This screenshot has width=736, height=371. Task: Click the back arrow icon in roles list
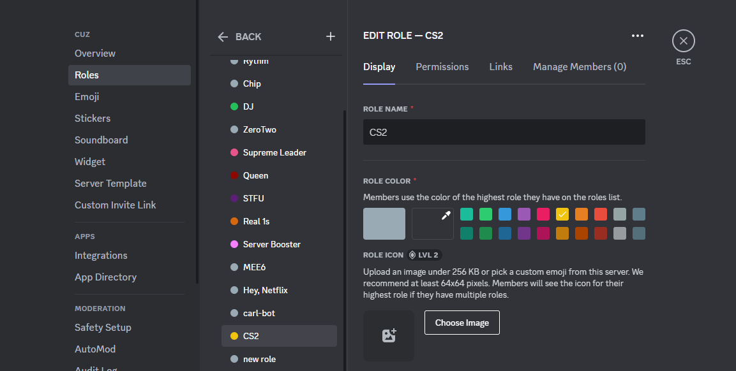point(223,37)
